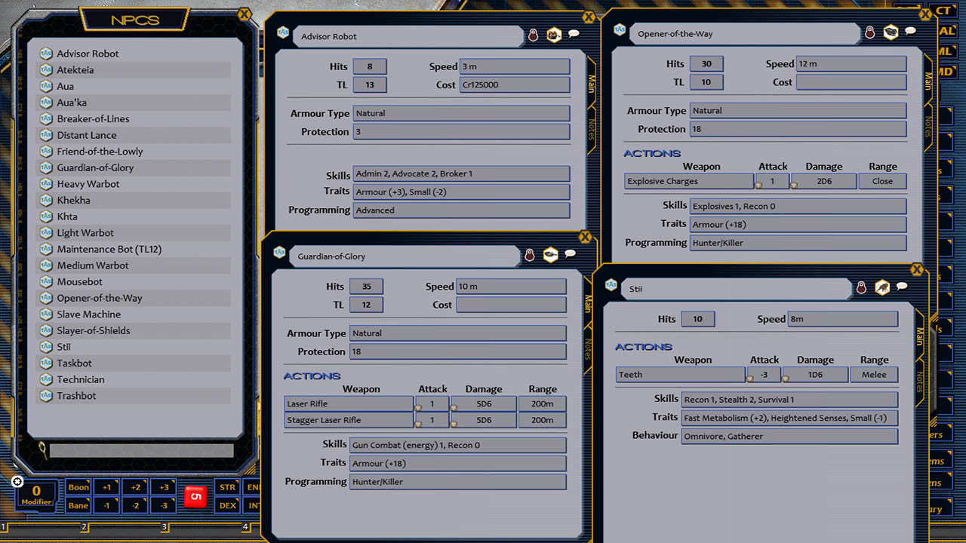Share Guardian-of-Glory via its speech bubble icon
This screenshot has width=966, height=543.
571,256
